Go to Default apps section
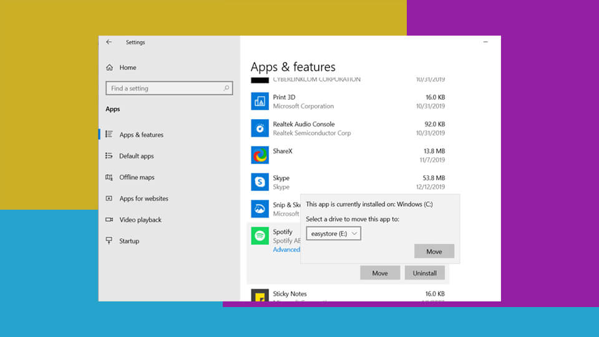This screenshot has width=599, height=337. [137, 156]
